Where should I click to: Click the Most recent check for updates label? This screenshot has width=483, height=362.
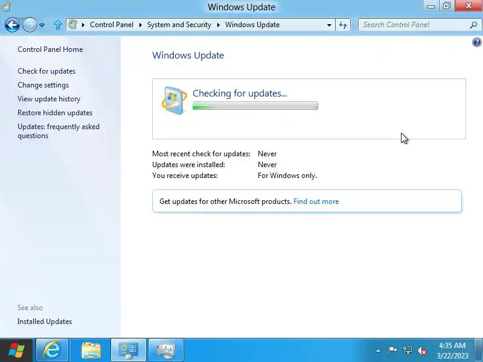[201, 154]
